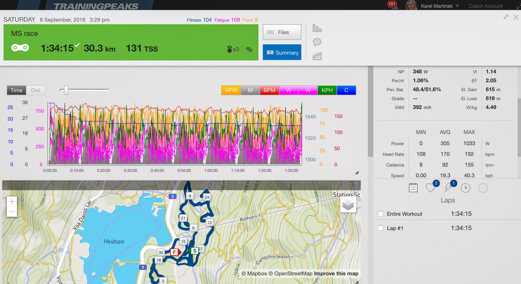Adjust the graph smoothing slider handle
Screen dimensions: 521x284
66,90
